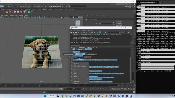Toggle textured display in viewport toolbar

[x=45, y=17]
